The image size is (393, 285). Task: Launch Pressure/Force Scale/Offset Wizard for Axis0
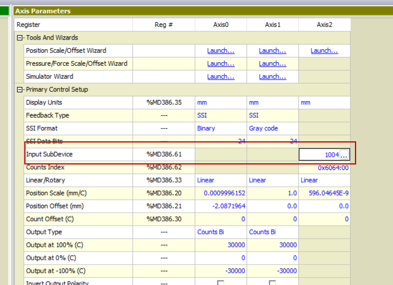point(220,64)
